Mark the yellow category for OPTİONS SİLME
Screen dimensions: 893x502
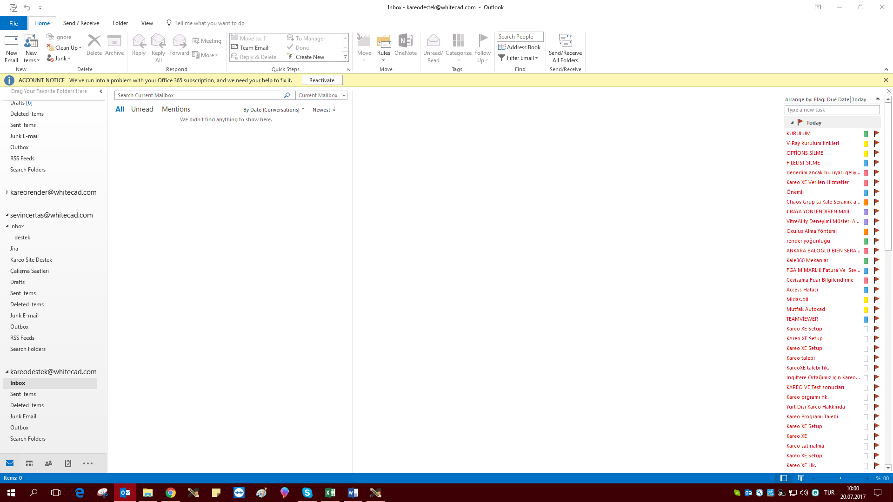pyautogui.click(x=866, y=153)
